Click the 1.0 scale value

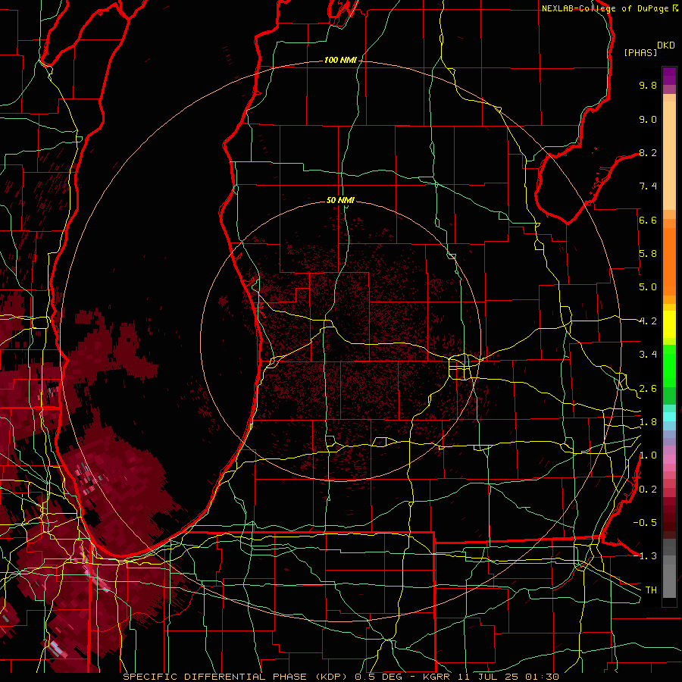(648, 455)
